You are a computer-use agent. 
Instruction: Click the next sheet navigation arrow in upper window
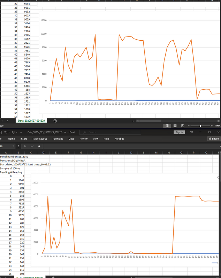(7, 121)
